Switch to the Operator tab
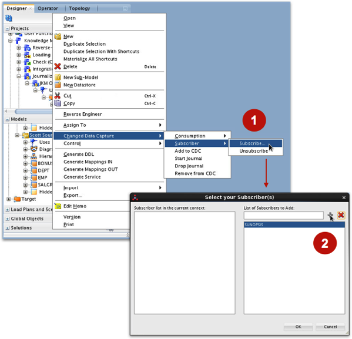 (48, 9)
